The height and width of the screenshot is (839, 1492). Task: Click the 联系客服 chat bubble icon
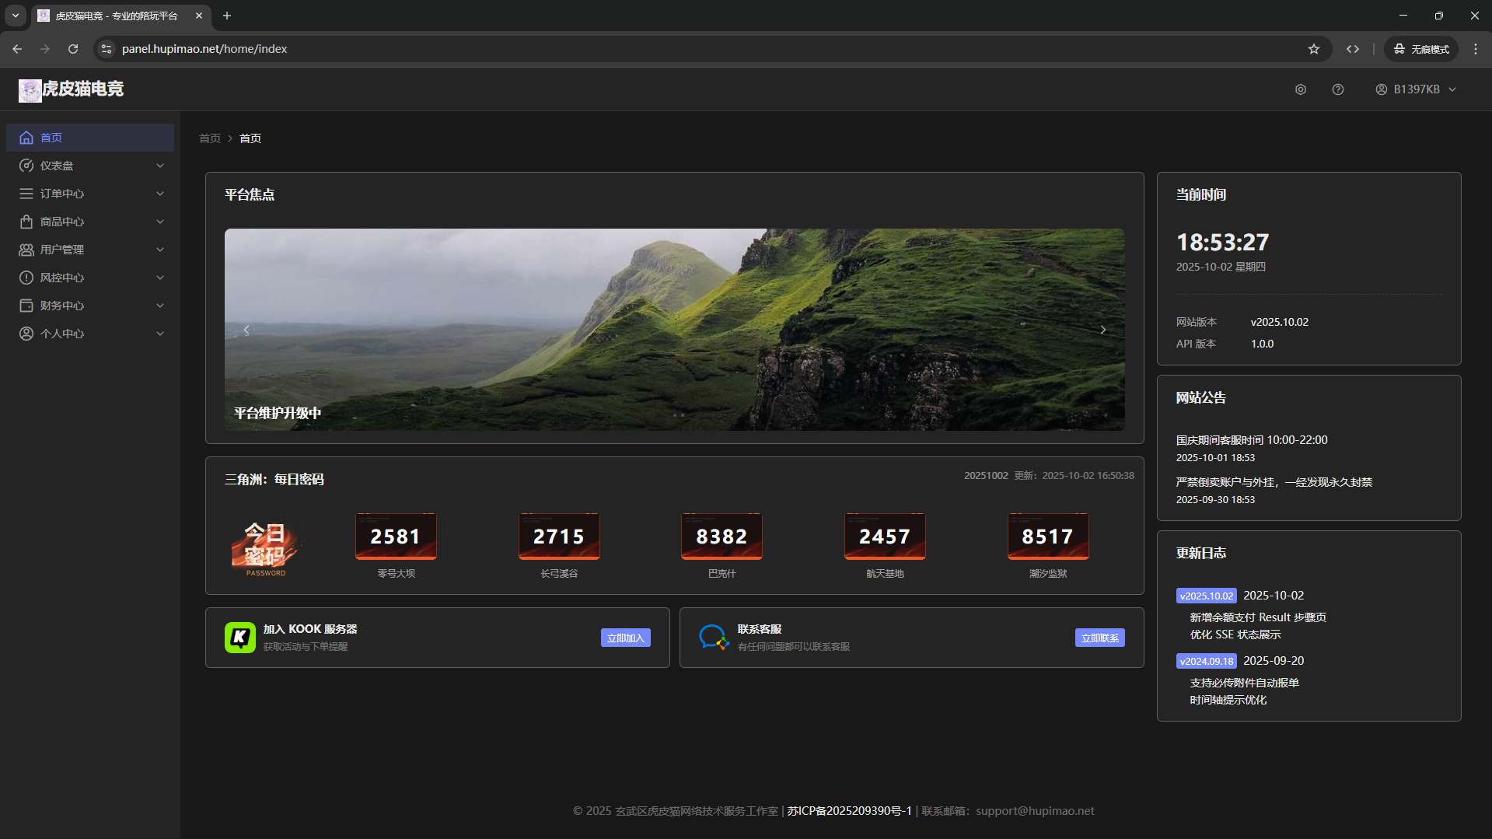[713, 638]
